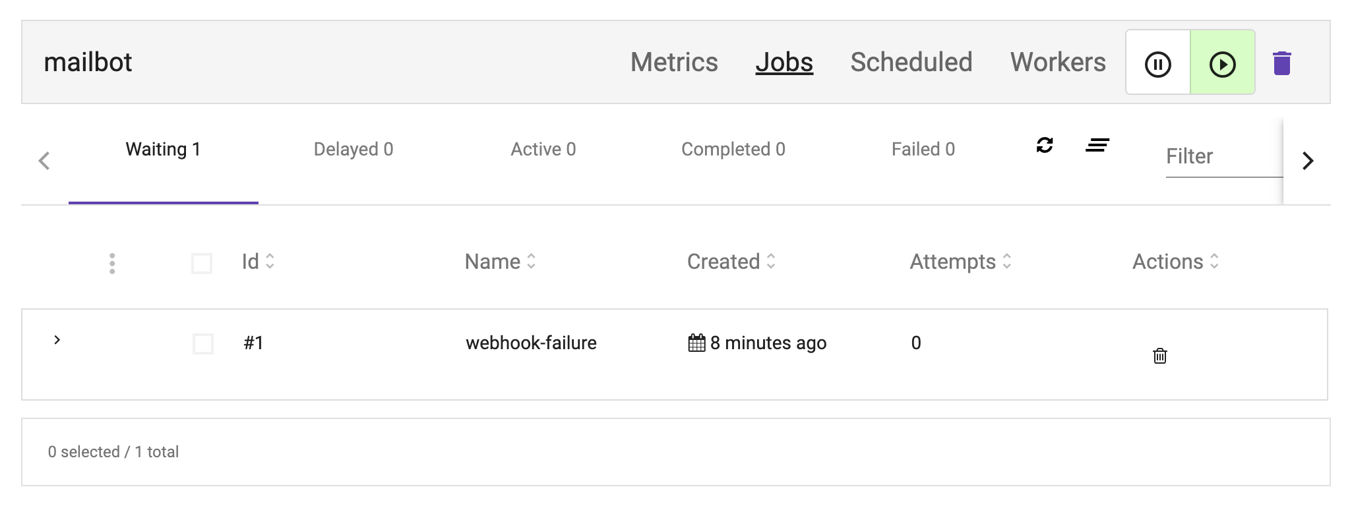The image size is (1352, 506).
Task: Click the sort lines icon beside Filter
Action: point(1097,145)
